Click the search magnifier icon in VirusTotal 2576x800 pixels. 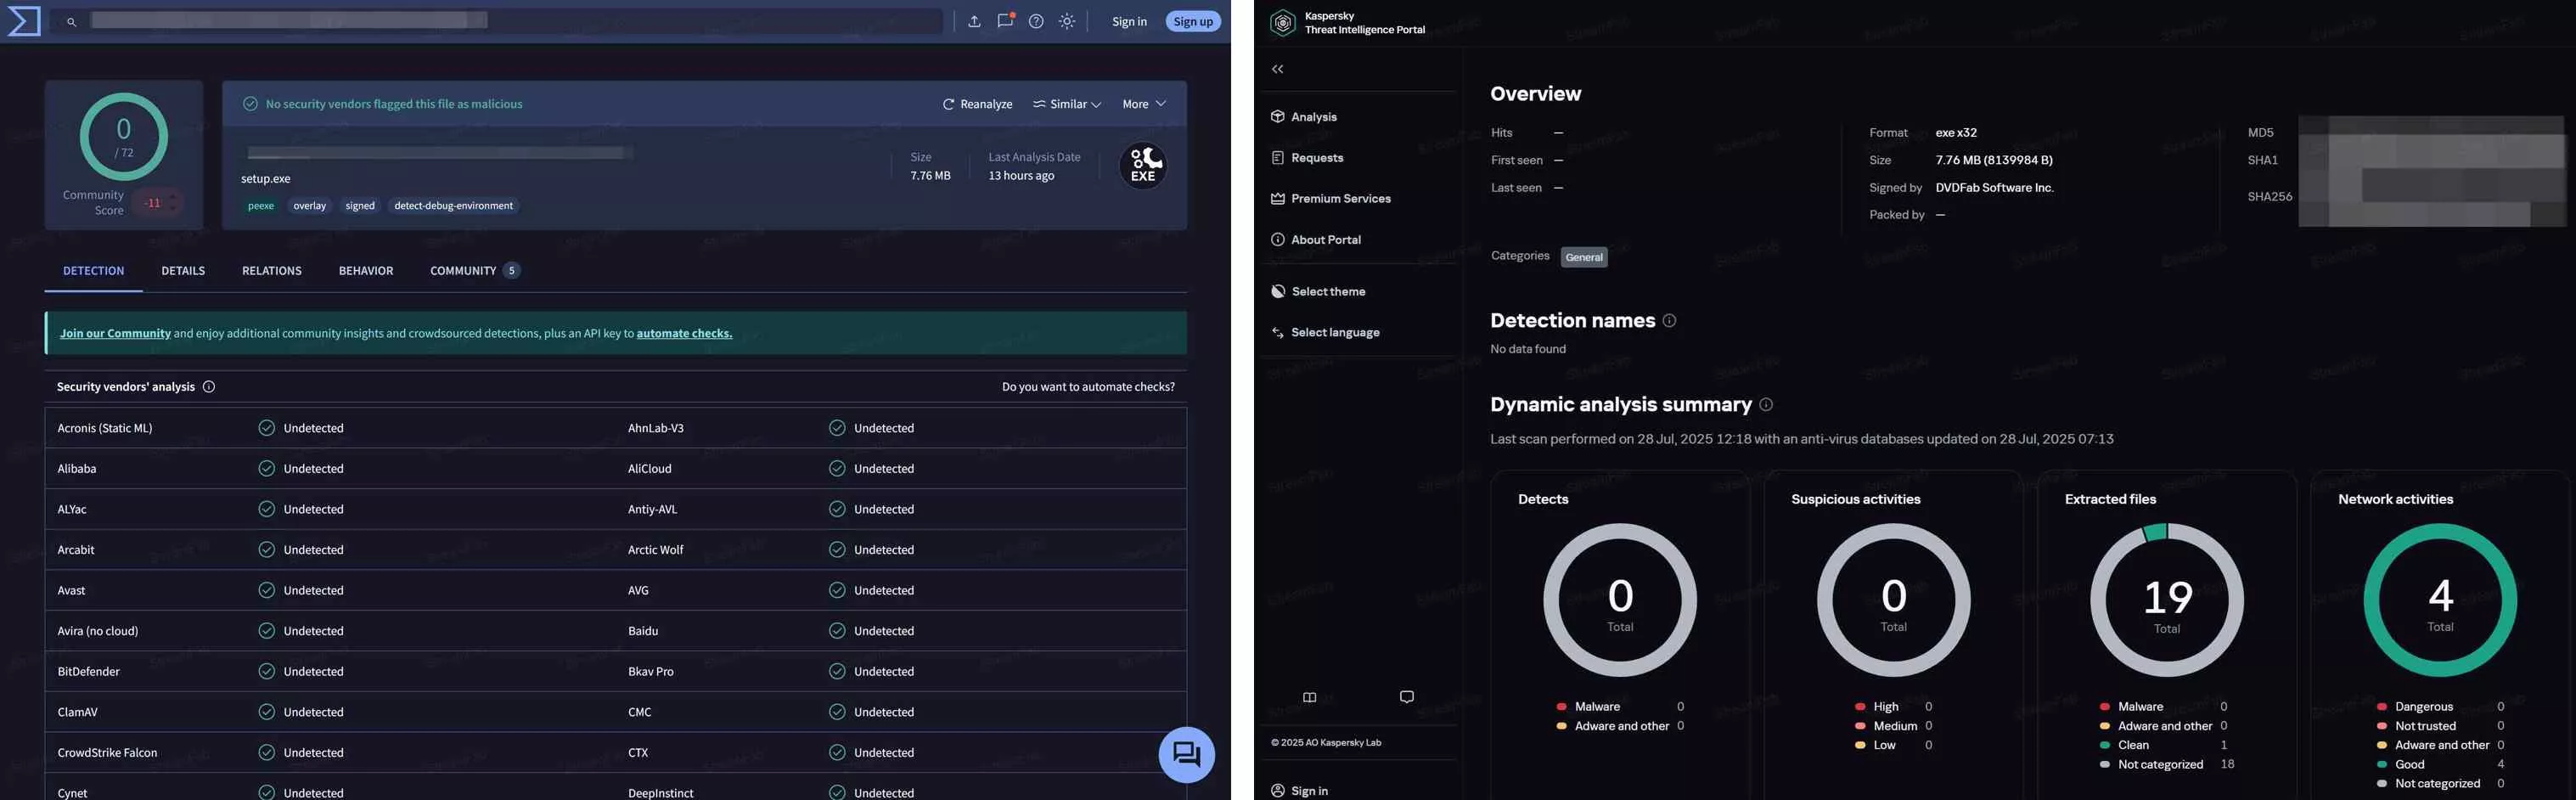(x=71, y=22)
